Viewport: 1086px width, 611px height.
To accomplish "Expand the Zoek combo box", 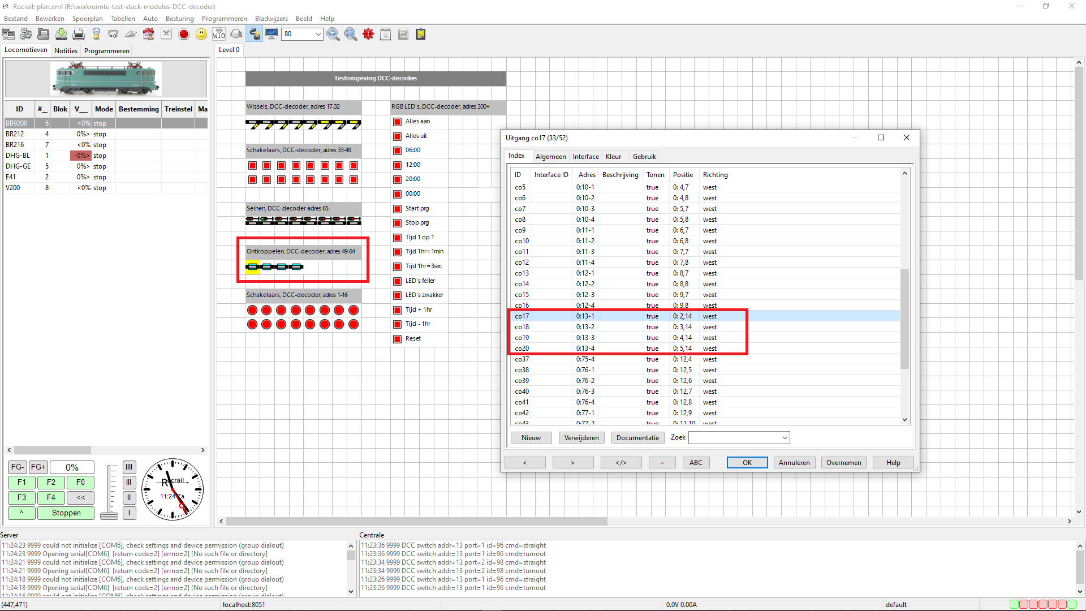I will [x=785, y=438].
